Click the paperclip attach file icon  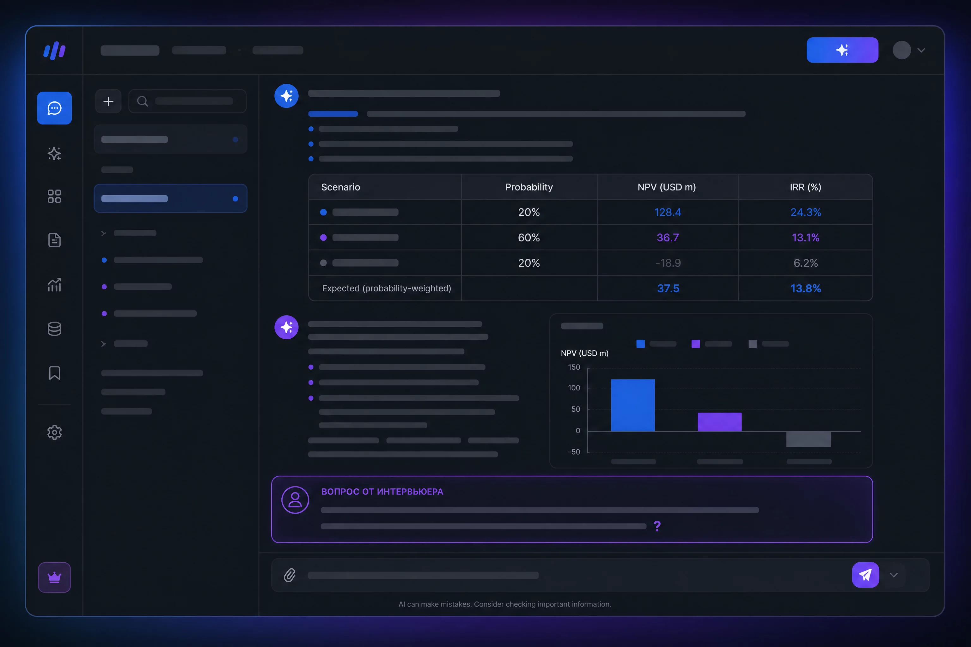290,575
